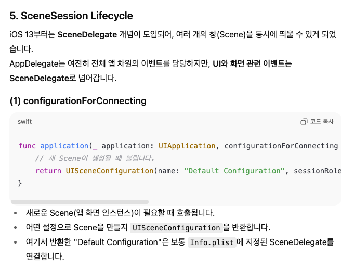Click the closing brace of the function
Viewport: 341px width, 269px height.
coord(20,183)
